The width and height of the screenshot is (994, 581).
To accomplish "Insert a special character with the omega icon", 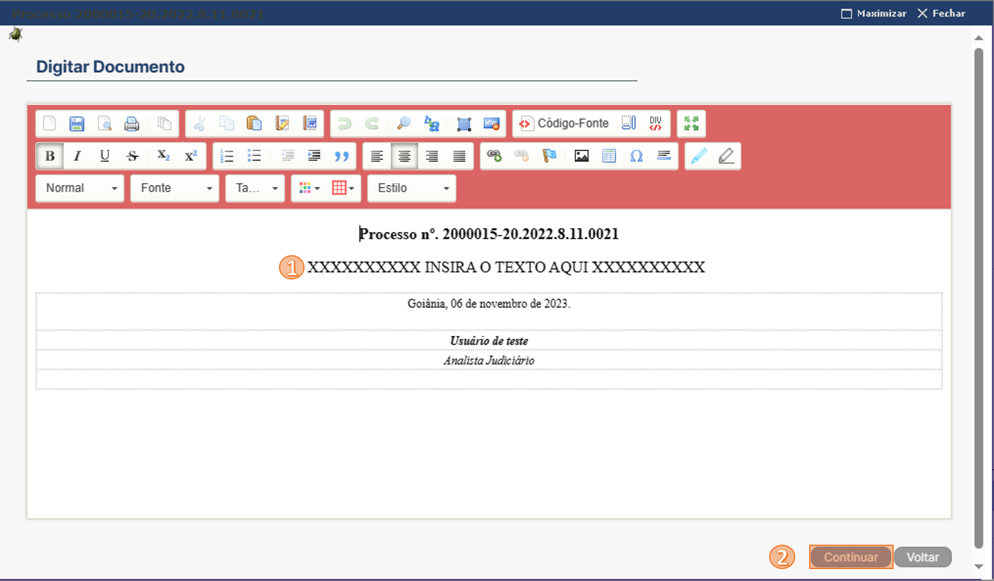I will [x=636, y=156].
